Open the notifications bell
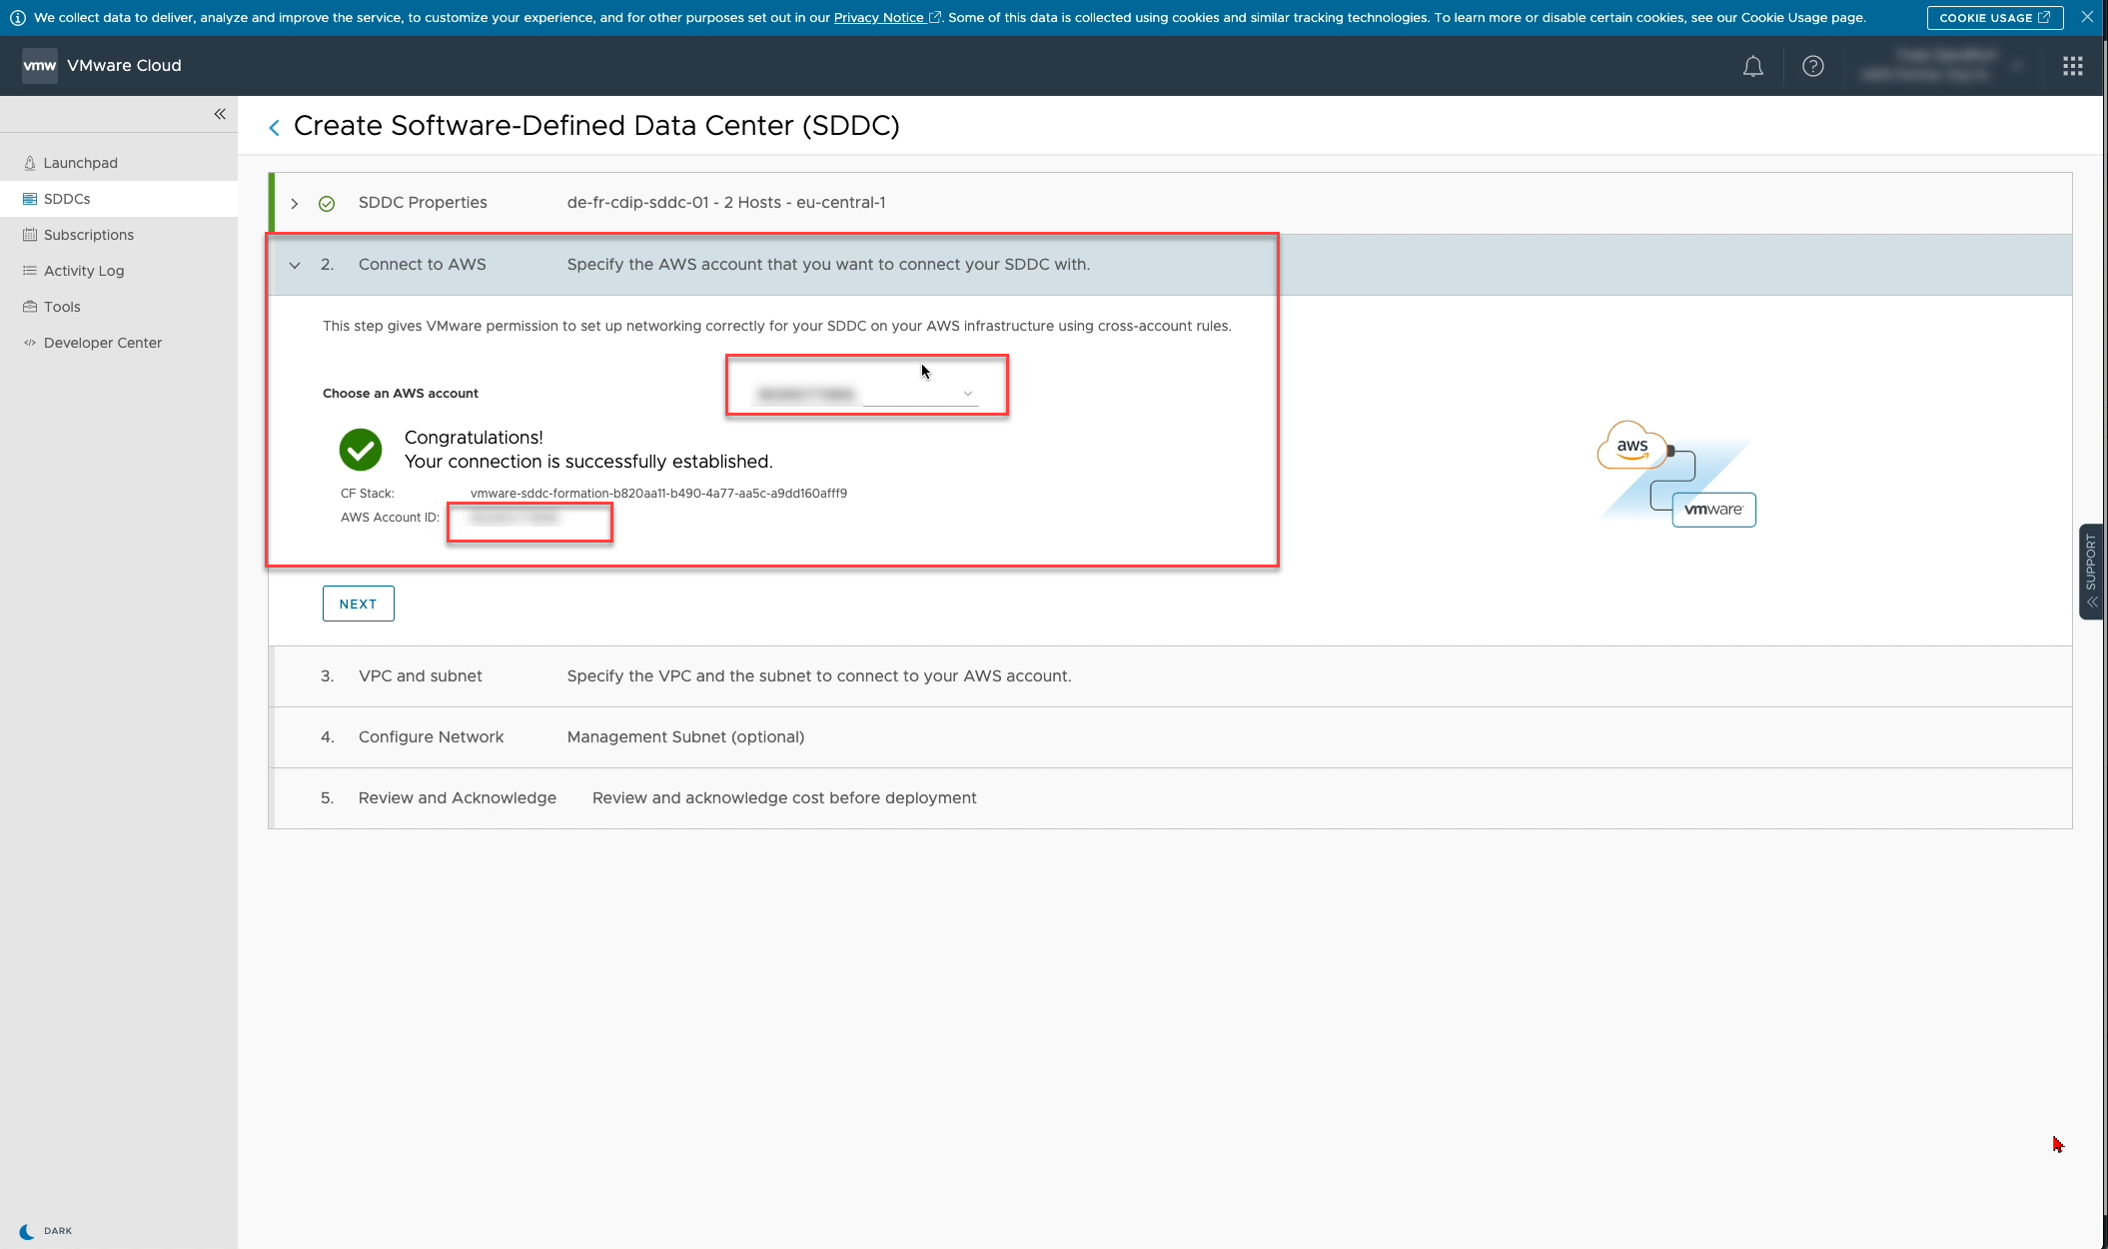Image resolution: width=2108 pixels, height=1249 pixels. [x=1752, y=66]
